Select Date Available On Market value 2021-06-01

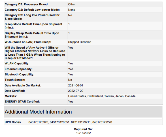(76, 85)
